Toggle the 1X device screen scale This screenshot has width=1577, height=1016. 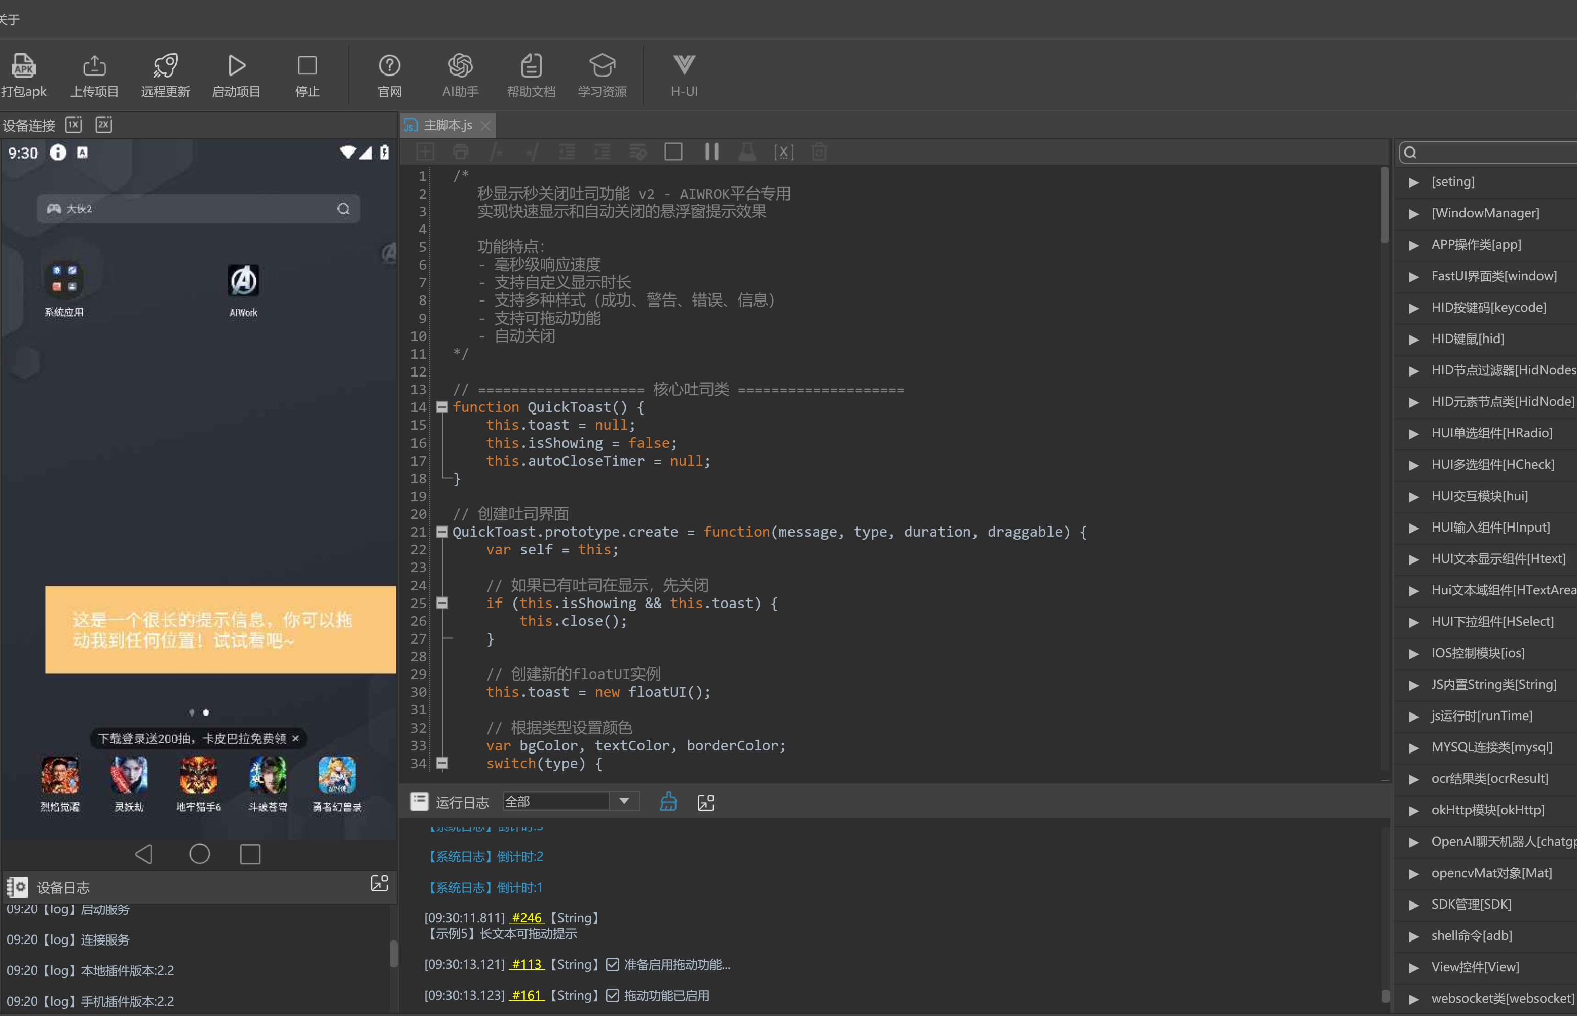pos(74,125)
